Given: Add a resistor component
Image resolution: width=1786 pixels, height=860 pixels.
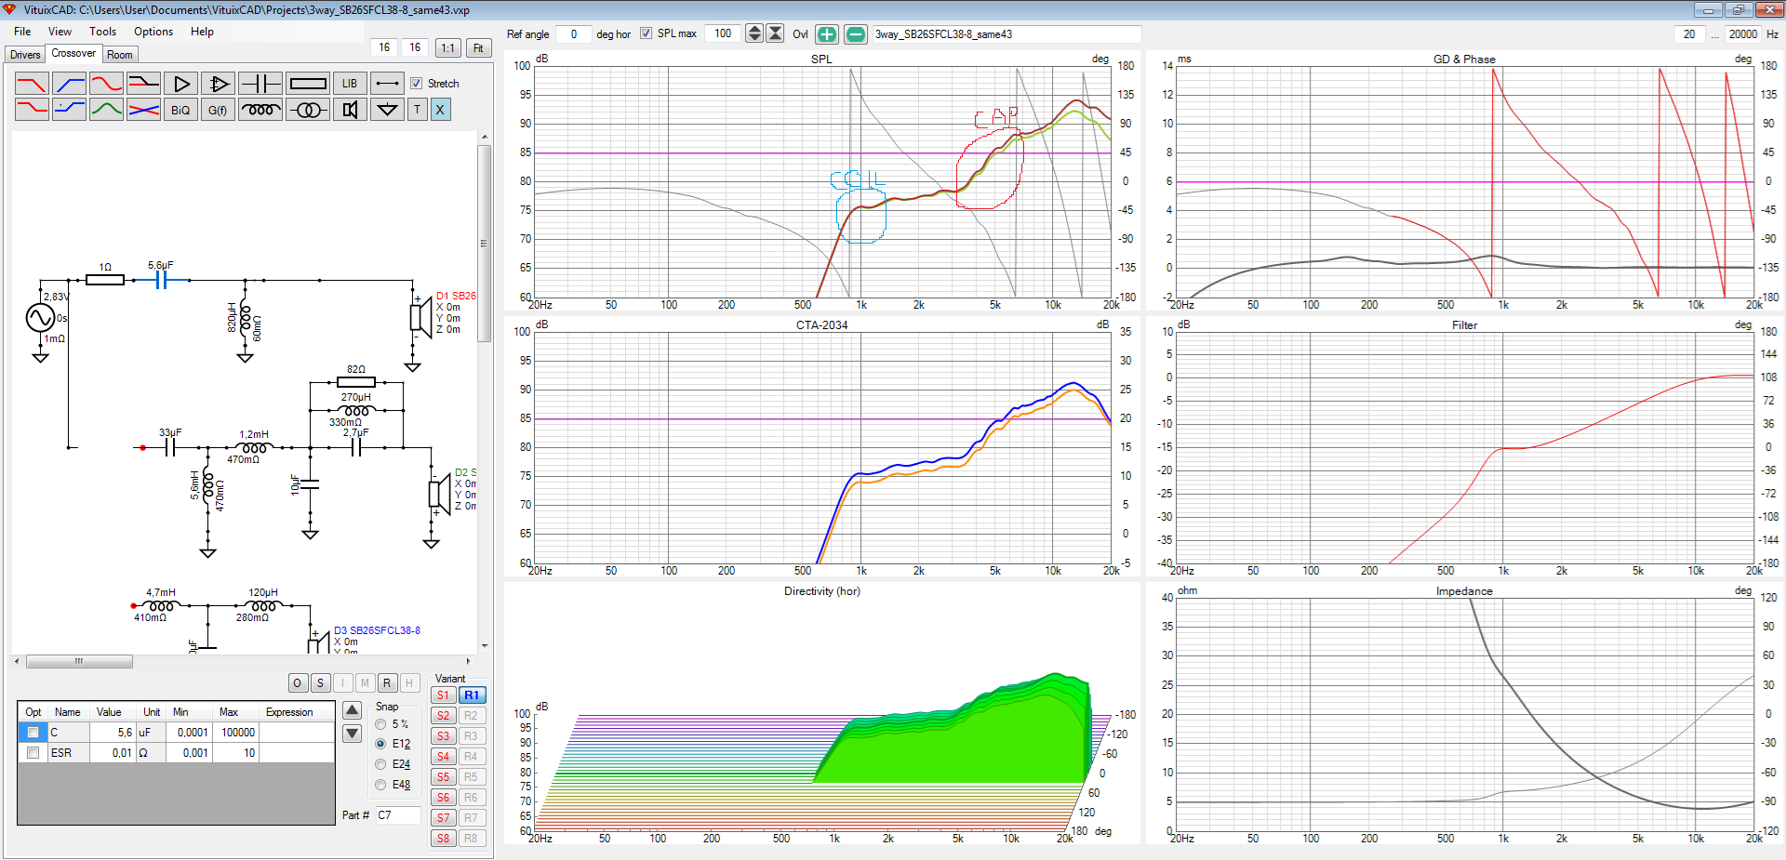Looking at the screenshot, I should click(308, 84).
